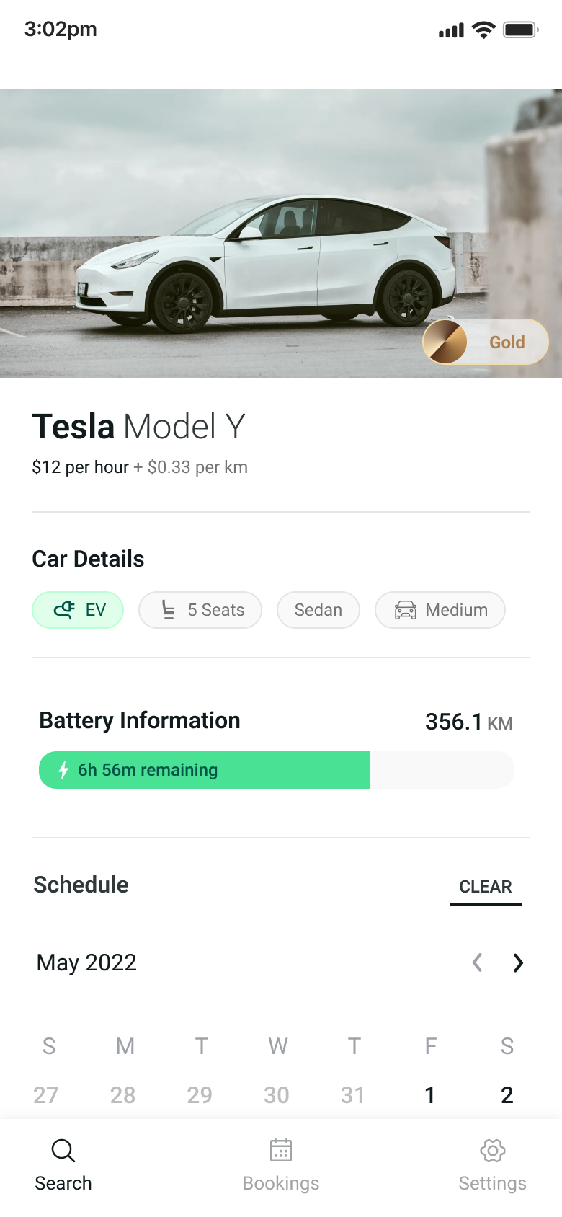Go to previous month with left chevron
Image resolution: width=562 pixels, height=1217 pixels.
coord(477,962)
